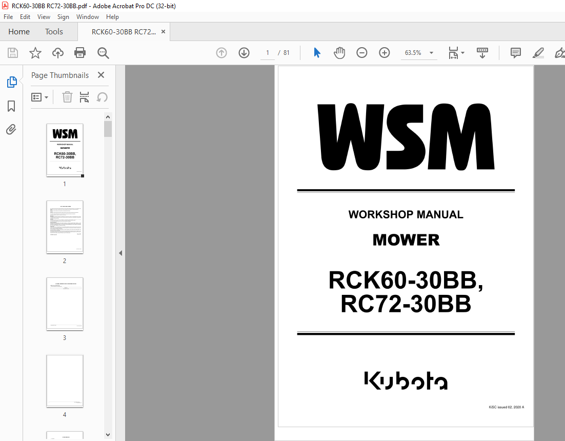Viewport: 565px width, 441px height.
Task: Toggle Page Thumbnails sidebar icon
Action: click(11, 82)
